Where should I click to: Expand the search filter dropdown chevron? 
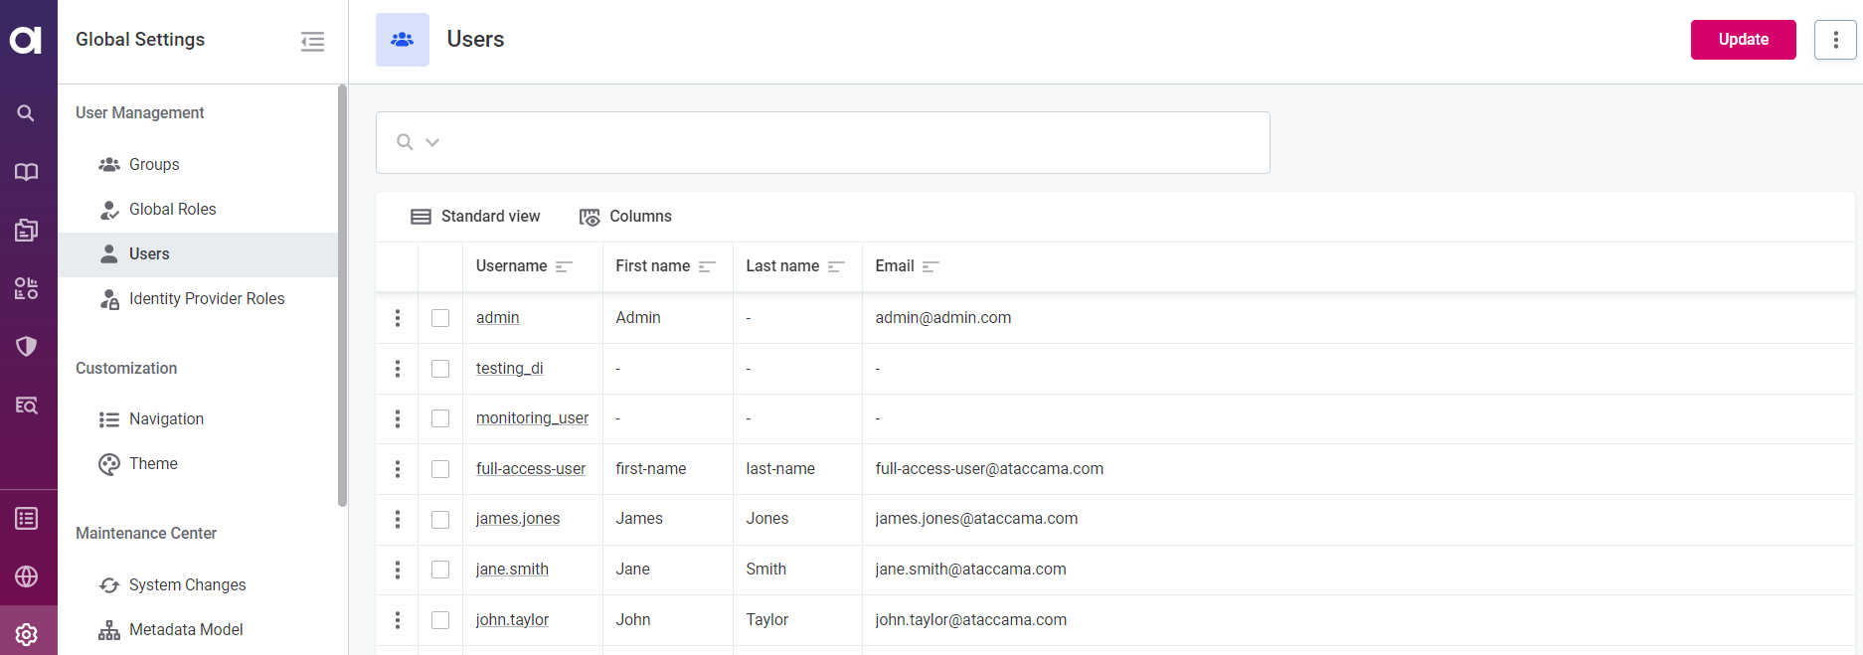(x=432, y=142)
